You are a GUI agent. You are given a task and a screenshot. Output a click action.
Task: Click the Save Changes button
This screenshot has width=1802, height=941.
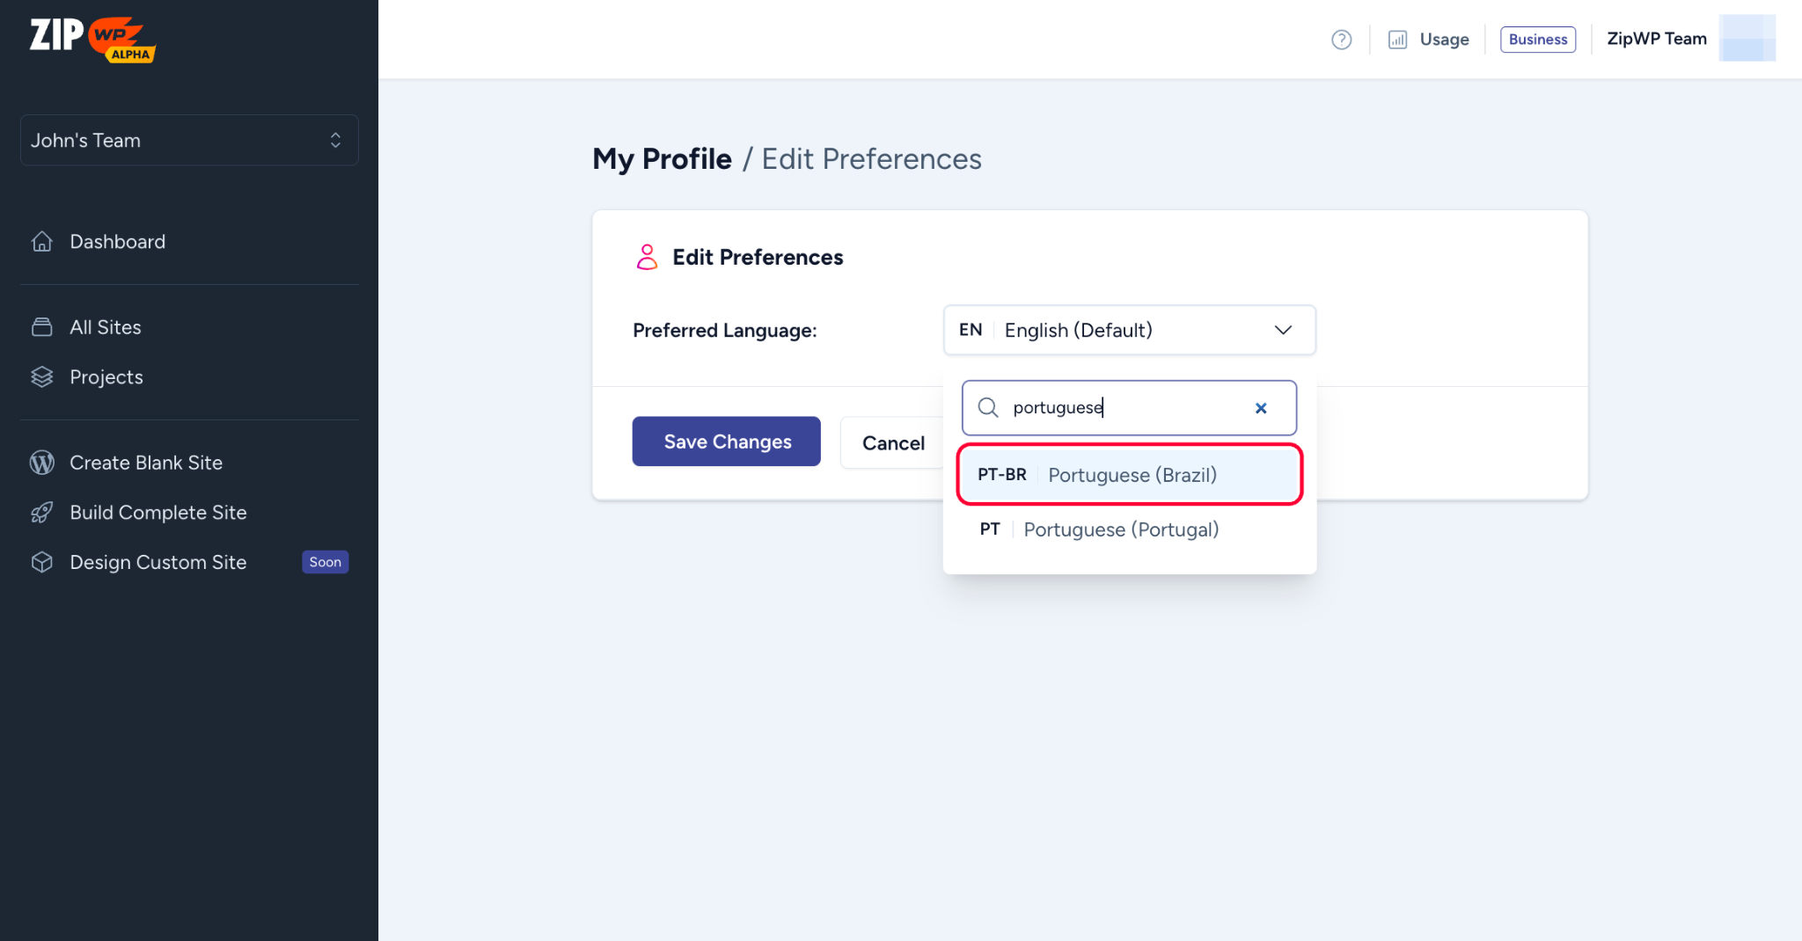tap(726, 441)
